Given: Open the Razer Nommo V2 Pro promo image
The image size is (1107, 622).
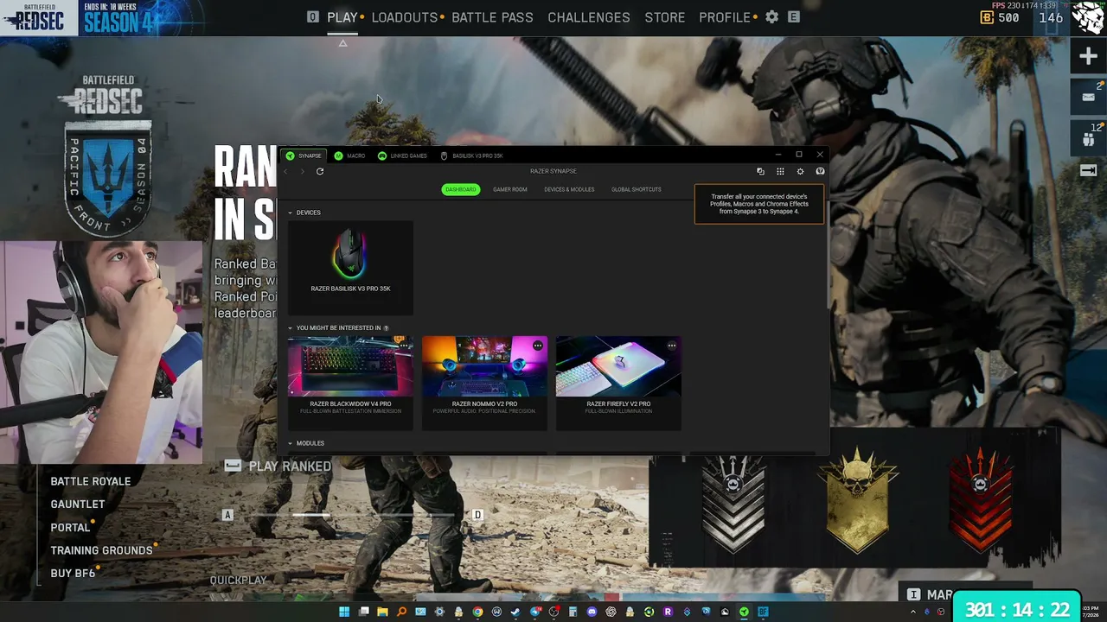Looking at the screenshot, I should [484, 366].
